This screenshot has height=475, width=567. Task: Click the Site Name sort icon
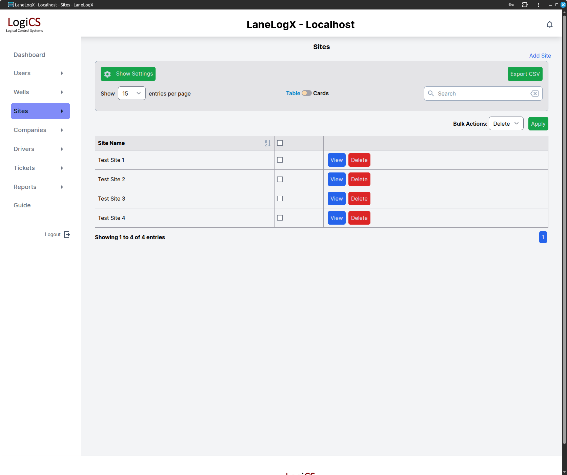[267, 143]
